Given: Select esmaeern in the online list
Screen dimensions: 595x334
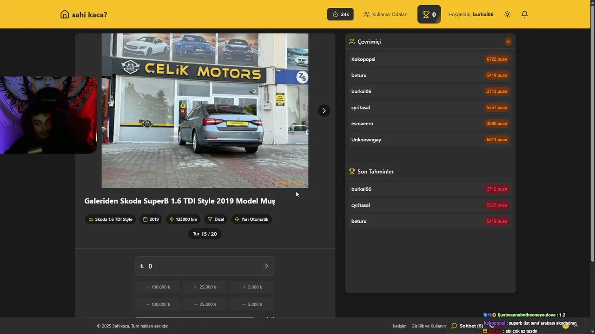Looking at the screenshot, I should (x=430, y=123).
